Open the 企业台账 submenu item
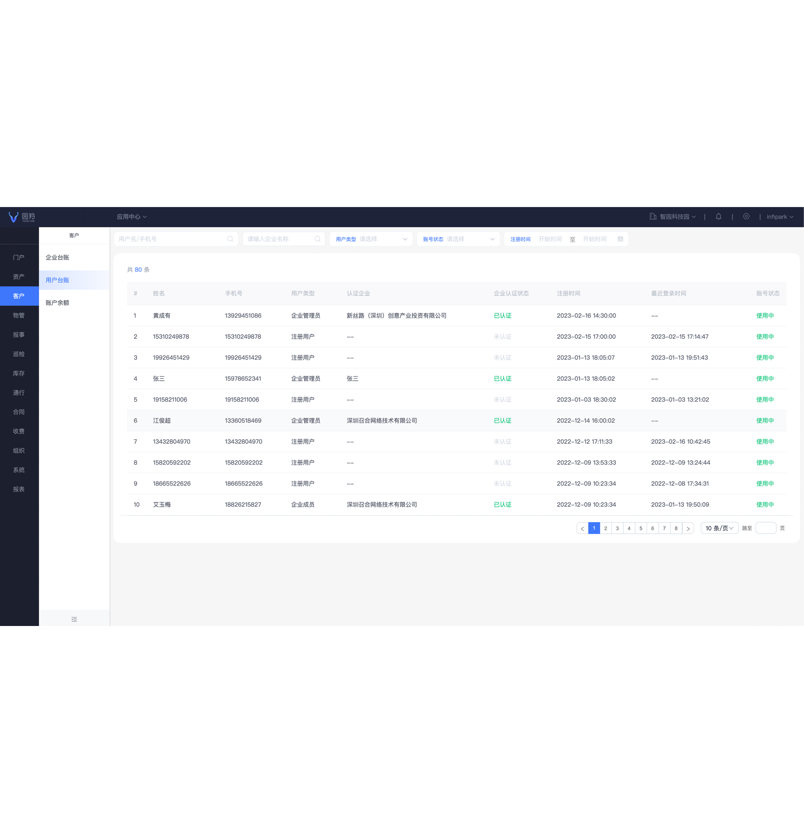 tap(74, 257)
